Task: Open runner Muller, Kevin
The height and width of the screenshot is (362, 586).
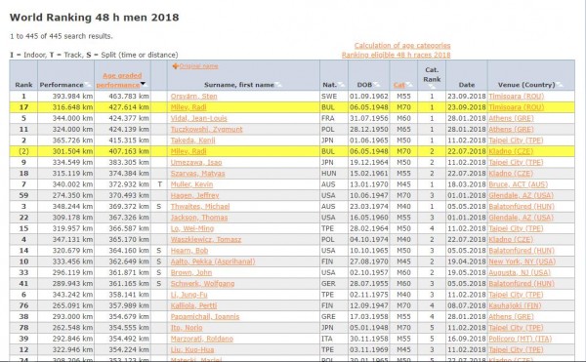Action: tap(191, 184)
